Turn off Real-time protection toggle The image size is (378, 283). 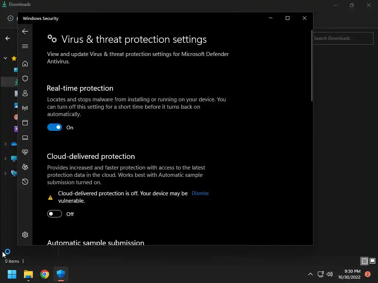[55, 127]
